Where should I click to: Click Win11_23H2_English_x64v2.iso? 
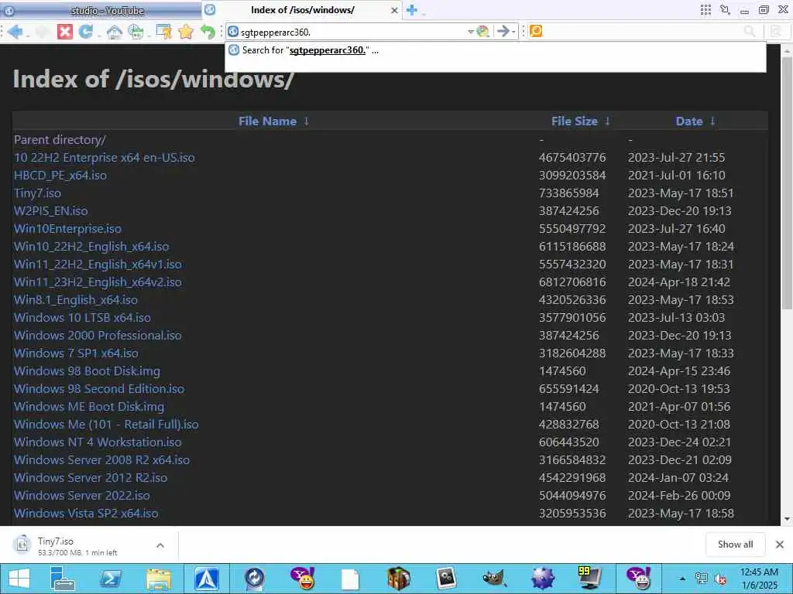98,282
